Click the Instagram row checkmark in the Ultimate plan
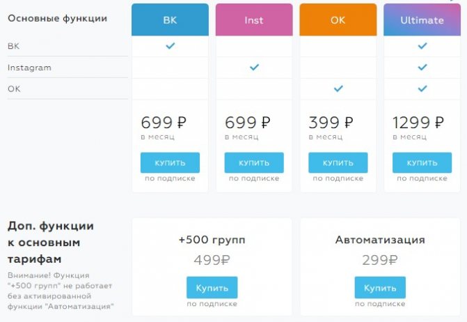Screen dimensions: 467x322 pyautogui.click(x=422, y=67)
